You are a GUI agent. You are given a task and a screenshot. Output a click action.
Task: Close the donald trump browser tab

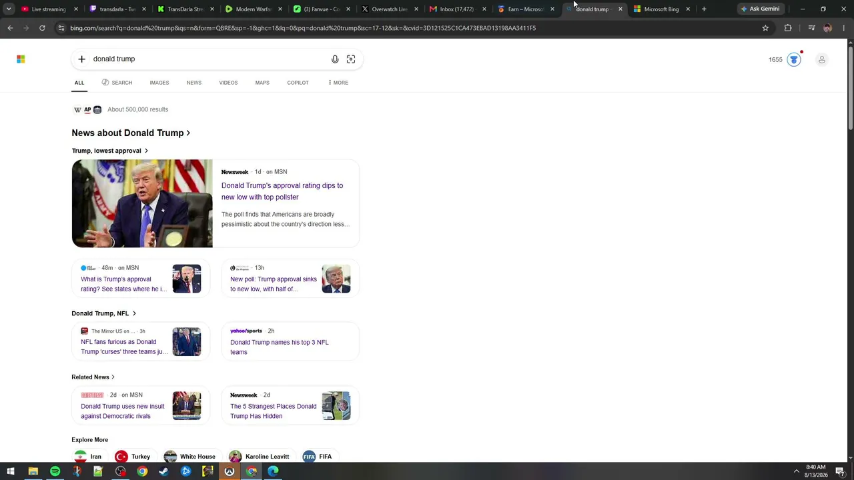click(620, 9)
